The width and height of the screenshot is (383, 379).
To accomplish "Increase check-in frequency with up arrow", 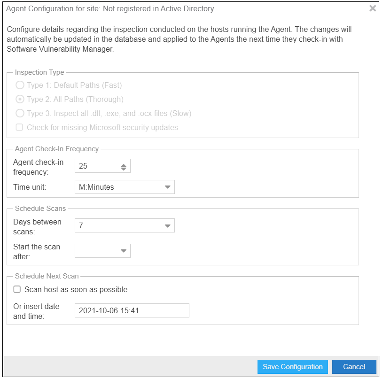I will click(x=124, y=164).
